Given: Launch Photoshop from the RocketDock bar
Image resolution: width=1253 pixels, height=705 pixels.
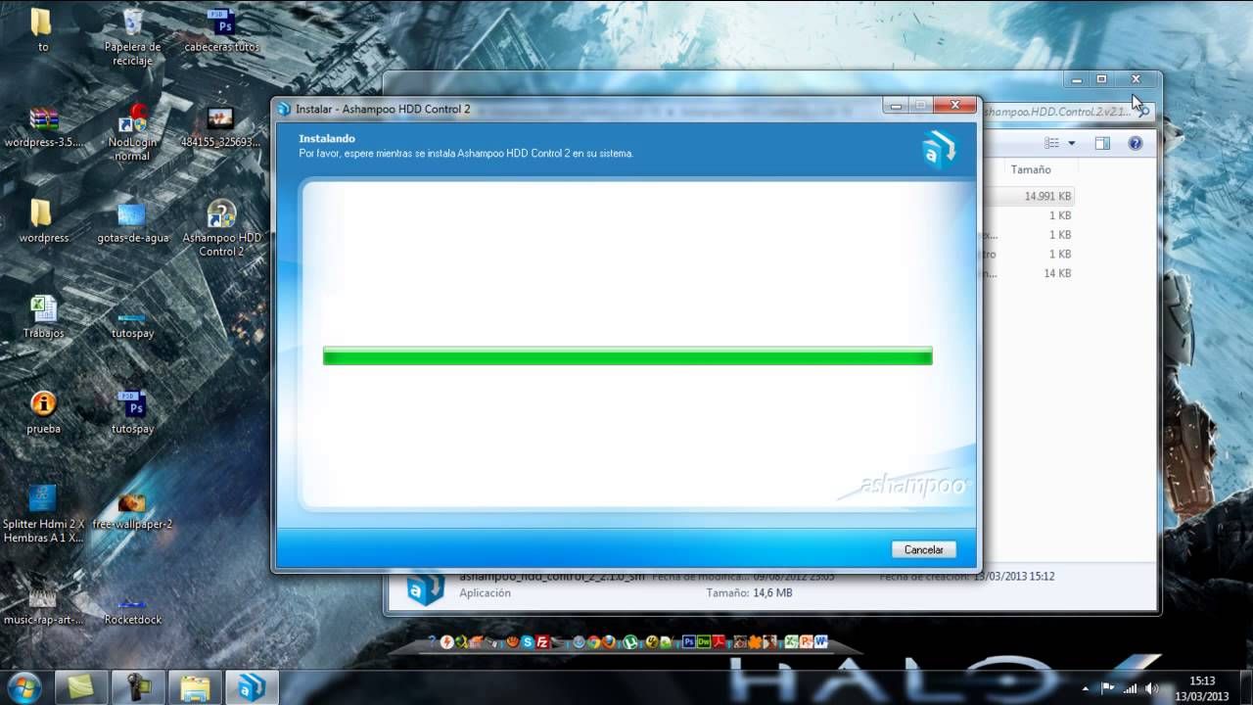Looking at the screenshot, I should coord(689,642).
